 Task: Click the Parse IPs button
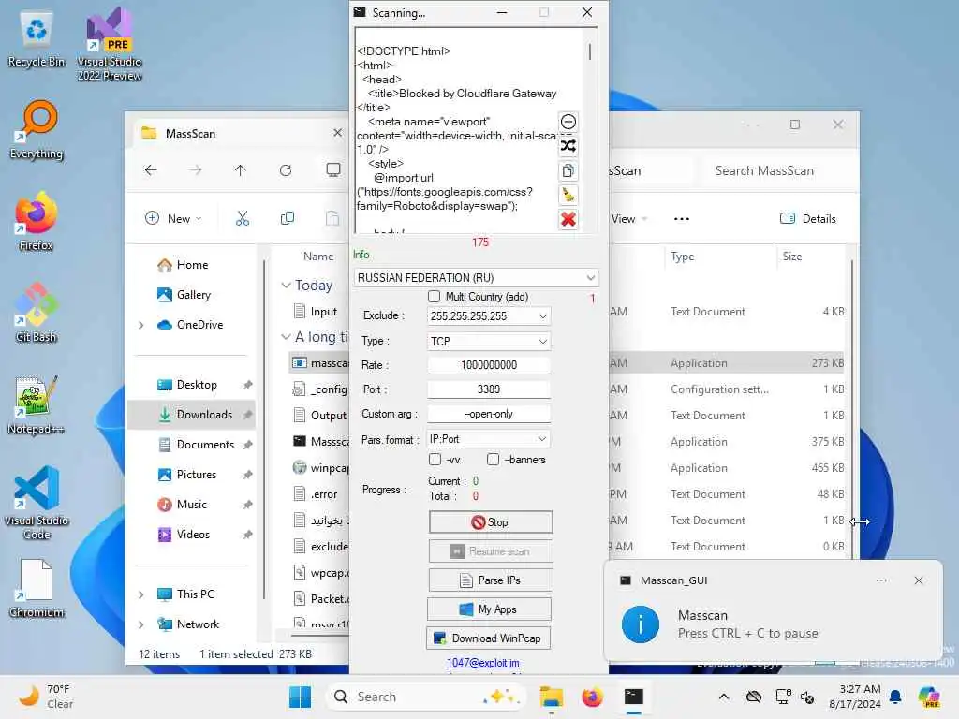pyautogui.click(x=491, y=580)
